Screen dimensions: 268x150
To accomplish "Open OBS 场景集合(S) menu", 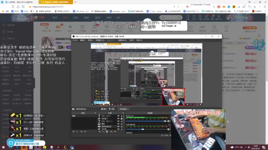I will [x=122, y=40].
